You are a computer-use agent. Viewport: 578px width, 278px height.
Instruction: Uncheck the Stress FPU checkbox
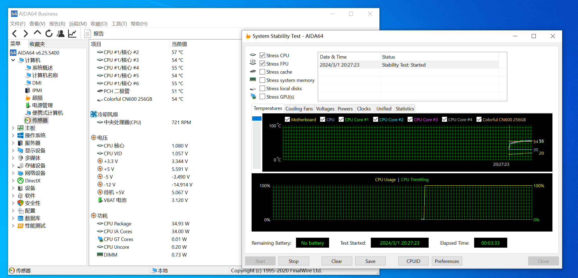pos(262,64)
